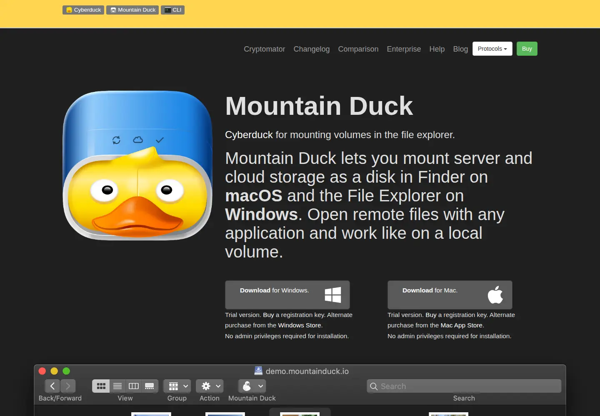The height and width of the screenshot is (416, 600).
Task: Click the Forward arrow in Finder
Action: [68, 386]
